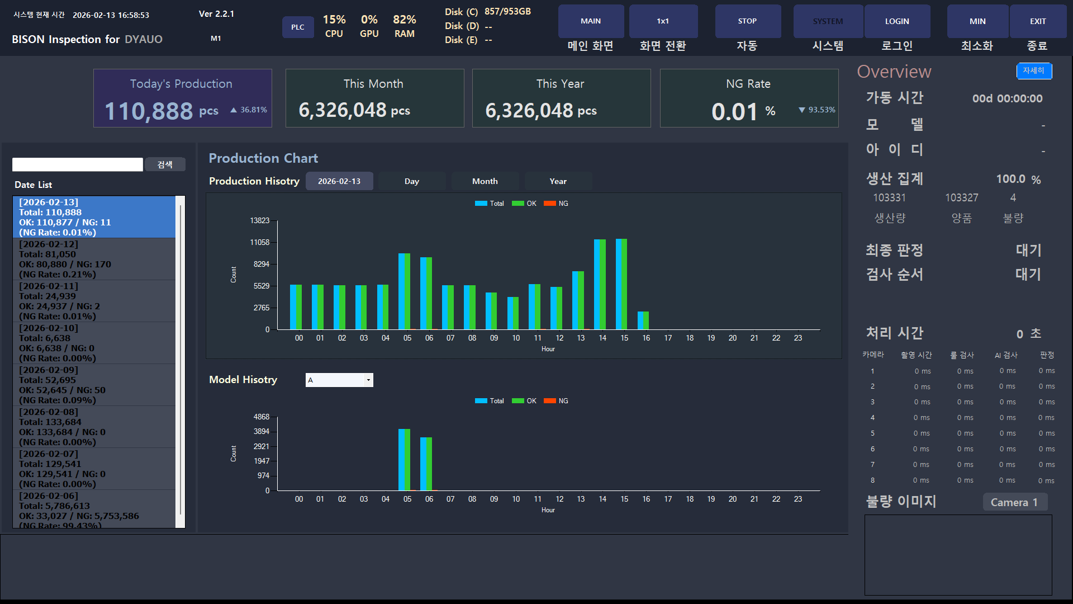Toggle the Total legend swatch in Model chart
Image resolution: width=1073 pixels, height=604 pixels.
coord(481,401)
